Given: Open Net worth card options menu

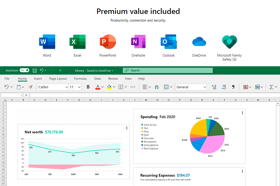Looking at the screenshot, I should click(x=127, y=128).
